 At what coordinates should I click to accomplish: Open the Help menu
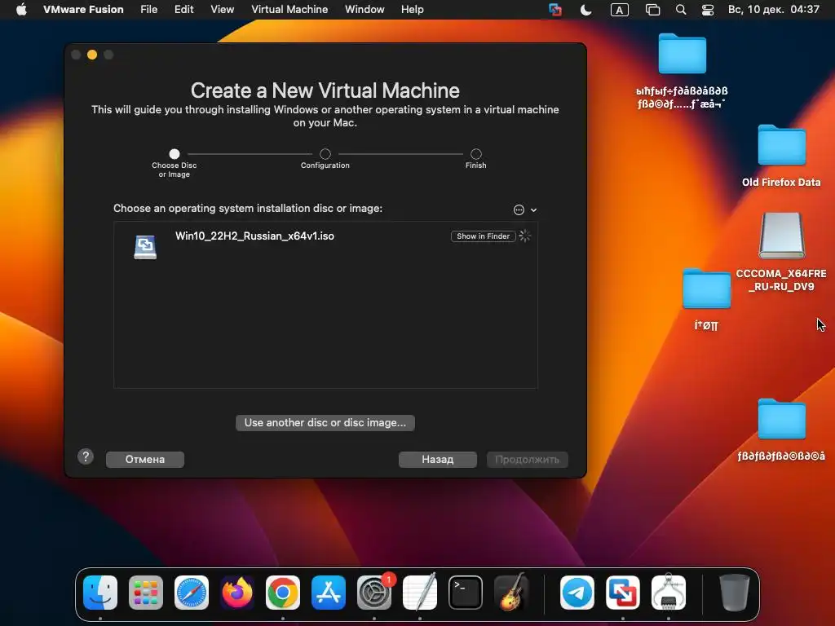(412, 10)
